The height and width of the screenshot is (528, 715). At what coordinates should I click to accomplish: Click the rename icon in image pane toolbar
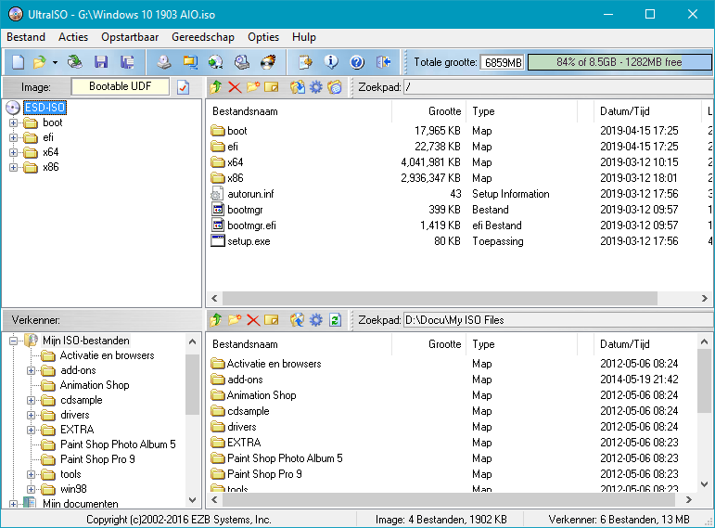272,87
